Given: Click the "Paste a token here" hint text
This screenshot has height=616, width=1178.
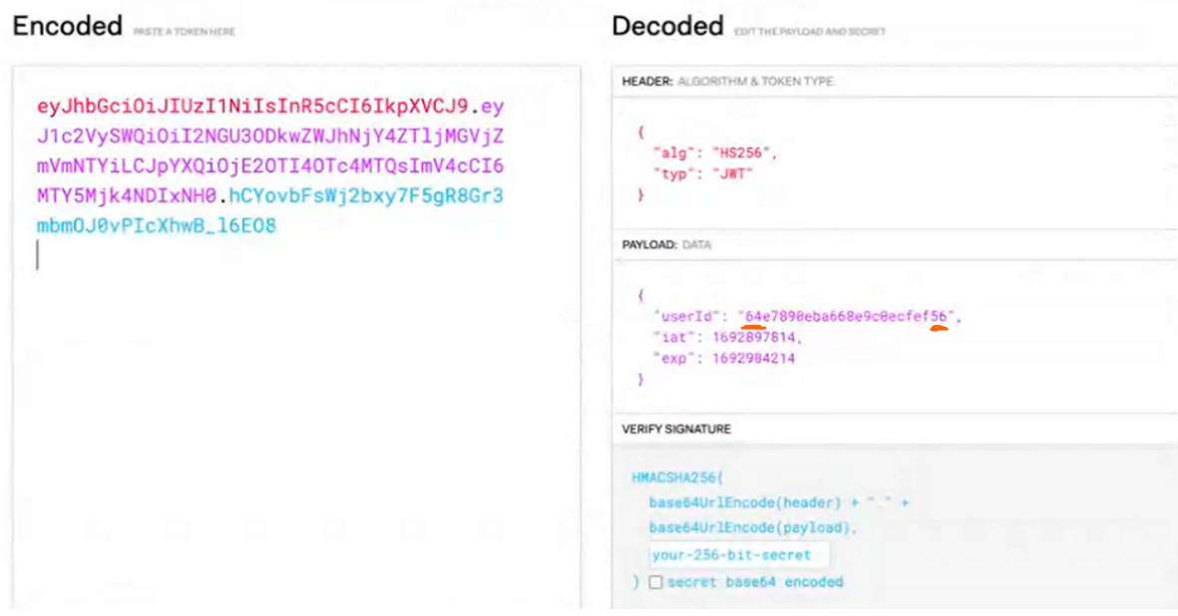Looking at the screenshot, I should [x=185, y=32].
